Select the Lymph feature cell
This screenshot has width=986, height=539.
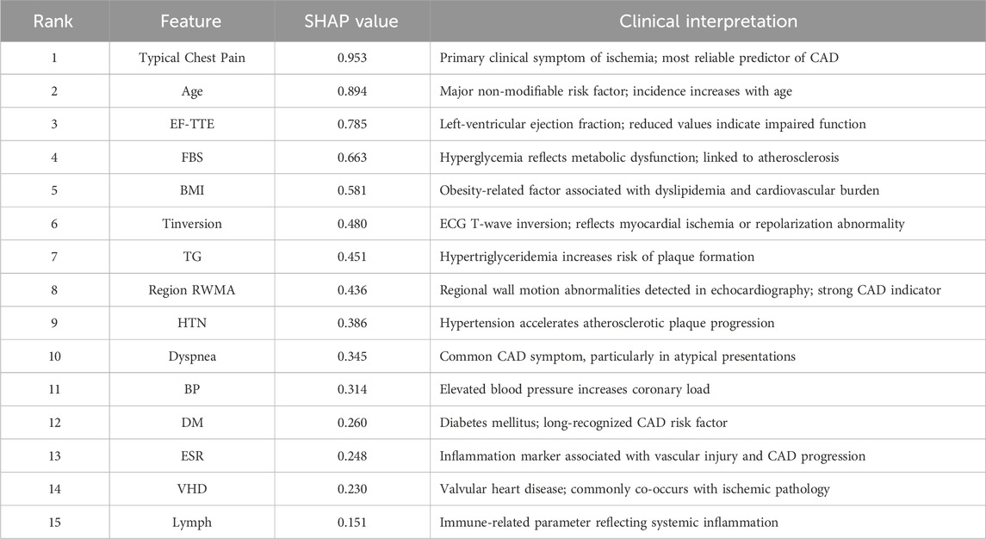point(194,522)
